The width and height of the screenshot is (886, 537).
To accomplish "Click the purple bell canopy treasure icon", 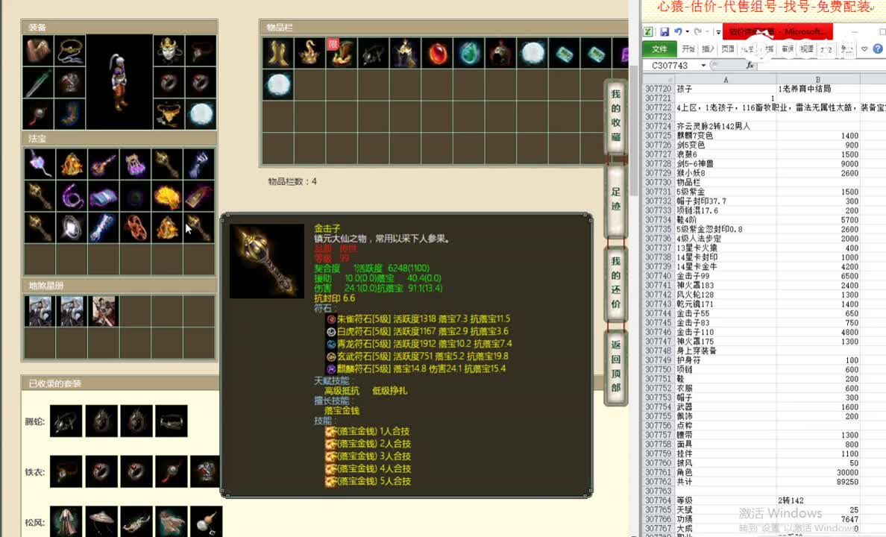I will pos(135,165).
